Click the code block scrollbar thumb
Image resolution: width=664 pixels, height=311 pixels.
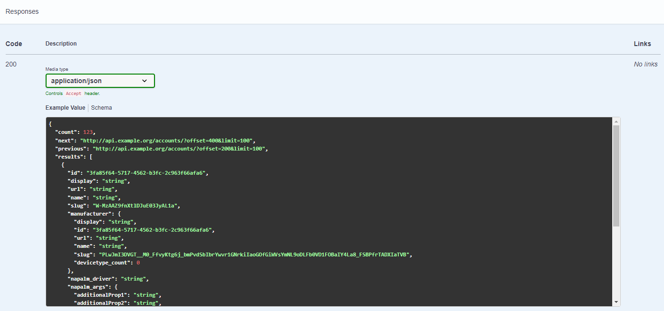(616, 176)
